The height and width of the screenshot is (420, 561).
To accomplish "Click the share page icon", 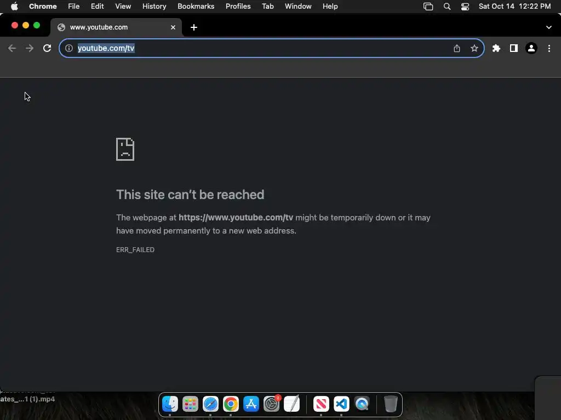I will (457, 48).
